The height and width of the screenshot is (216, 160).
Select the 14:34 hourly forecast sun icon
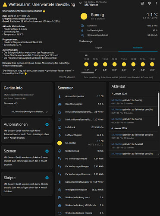coord(114,64)
